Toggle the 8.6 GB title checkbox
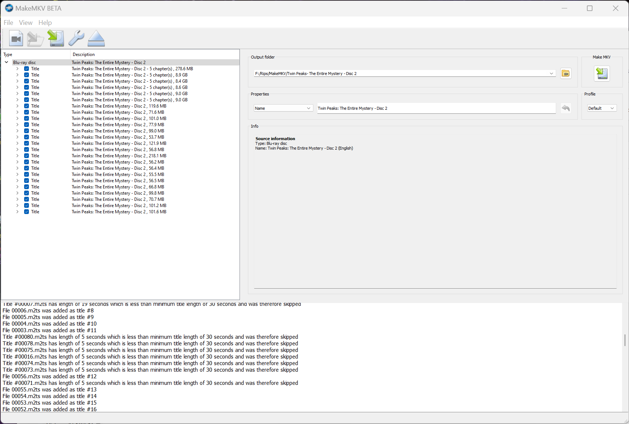This screenshot has width=629, height=424. pos(27,87)
